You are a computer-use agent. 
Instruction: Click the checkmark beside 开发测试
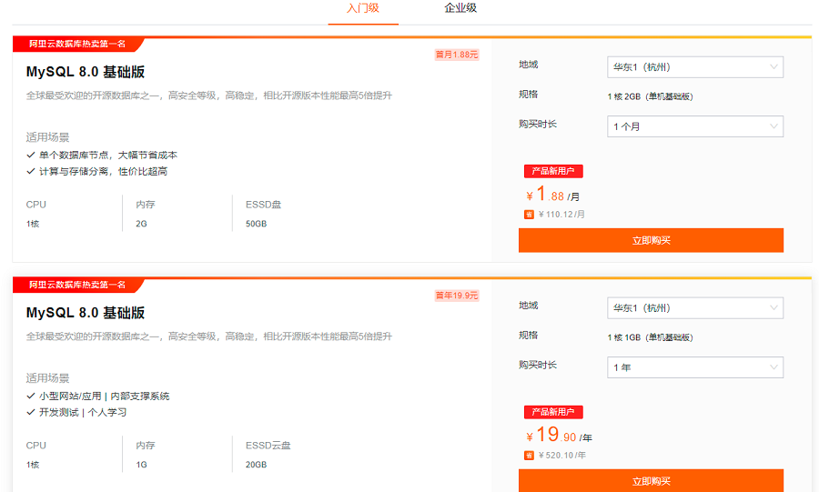[30, 412]
